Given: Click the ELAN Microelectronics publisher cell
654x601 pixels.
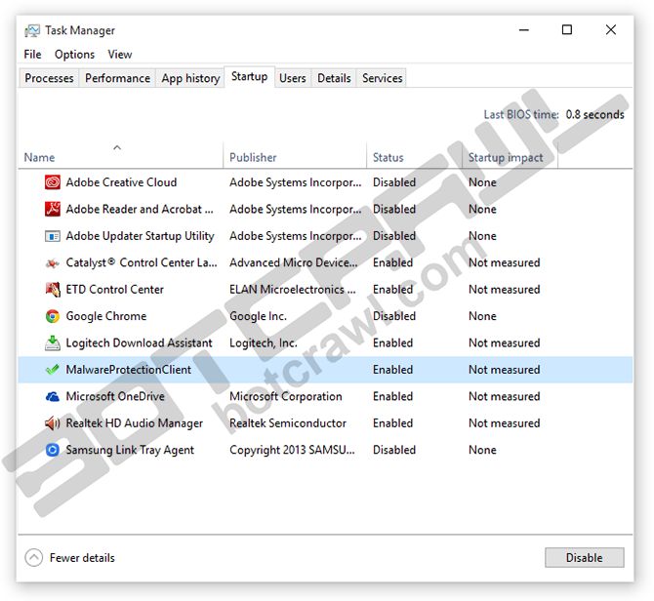Looking at the screenshot, I should coord(293,290).
